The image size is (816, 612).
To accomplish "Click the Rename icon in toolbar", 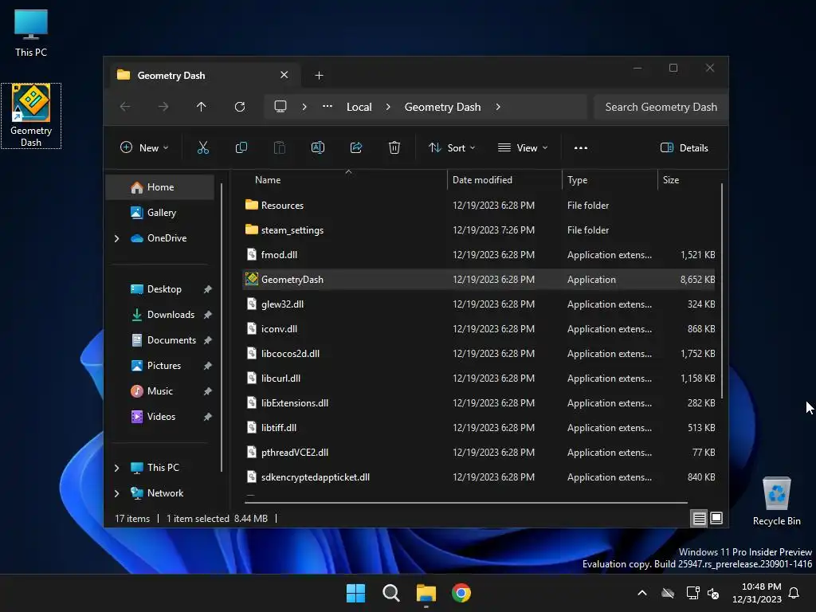I will 318,147.
